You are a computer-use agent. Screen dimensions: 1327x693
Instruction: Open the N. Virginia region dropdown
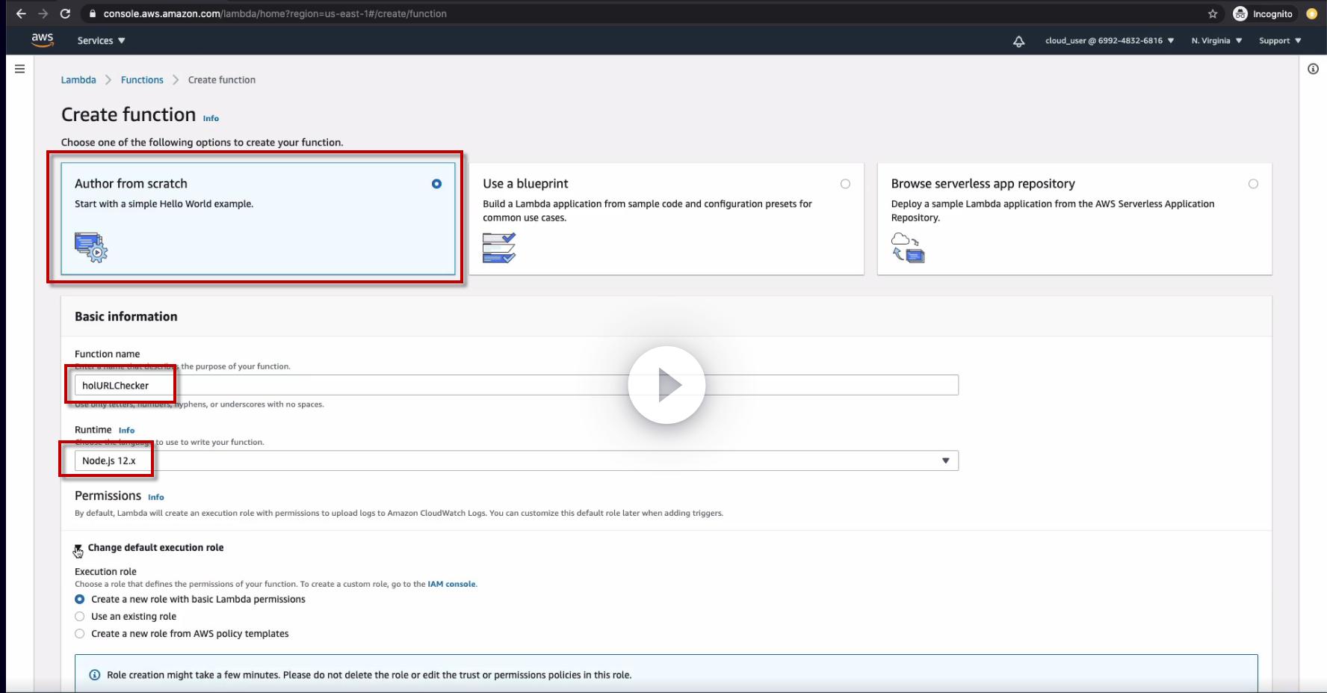click(1216, 40)
